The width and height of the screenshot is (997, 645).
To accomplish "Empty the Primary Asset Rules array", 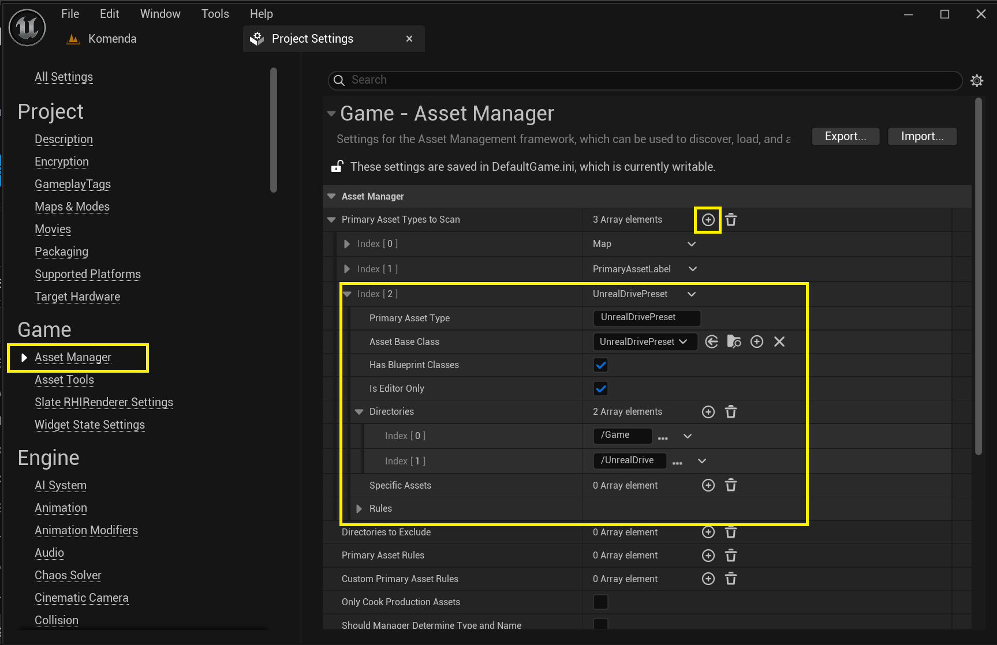I will 731,556.
